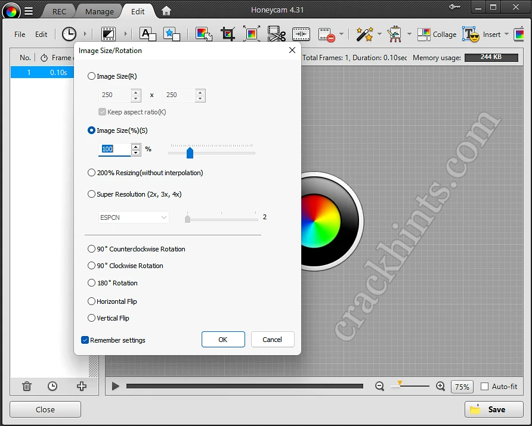Click the scissors cut icon on the toolbar
This screenshot has width=532, height=426.
click(x=276, y=34)
